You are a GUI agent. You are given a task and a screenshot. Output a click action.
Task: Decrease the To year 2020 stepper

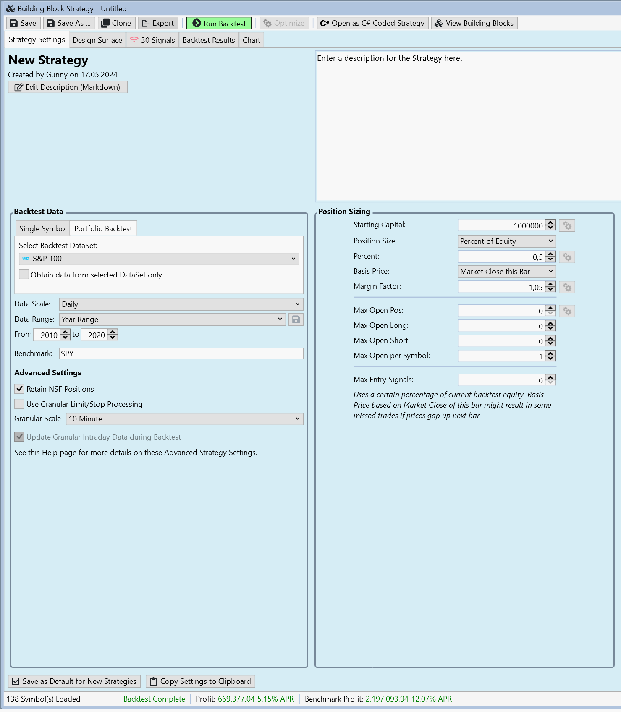point(113,338)
